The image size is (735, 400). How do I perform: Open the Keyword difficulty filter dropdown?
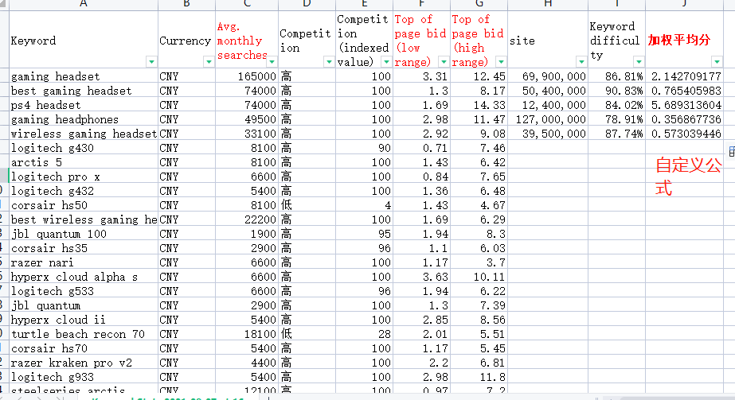[x=639, y=62]
